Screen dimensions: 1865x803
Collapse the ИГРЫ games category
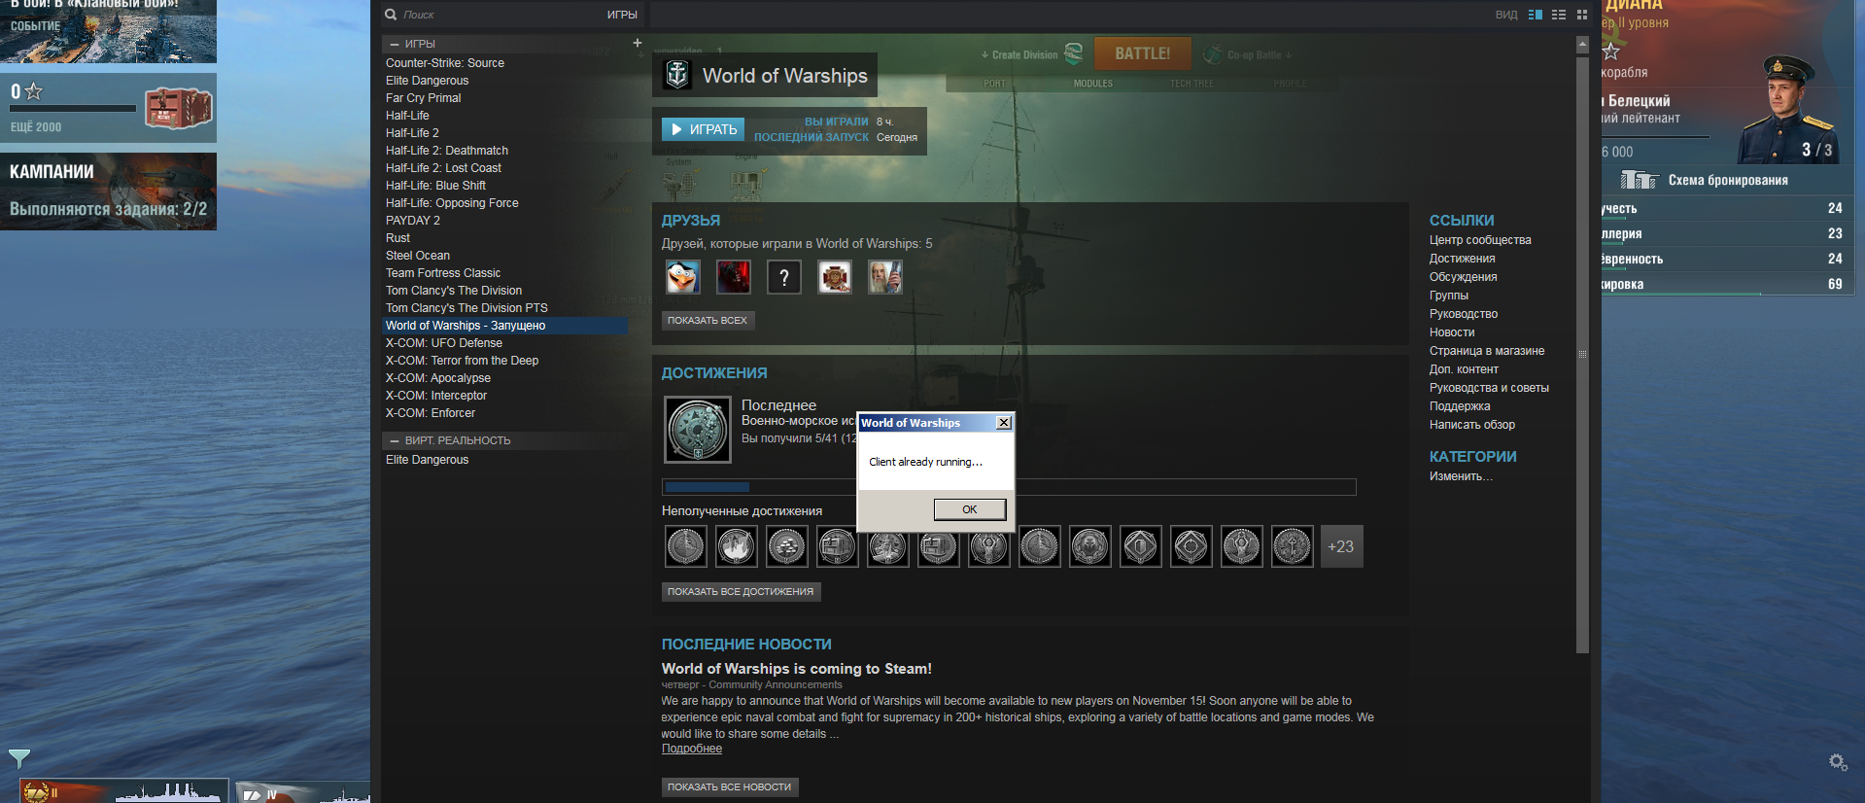(x=395, y=44)
